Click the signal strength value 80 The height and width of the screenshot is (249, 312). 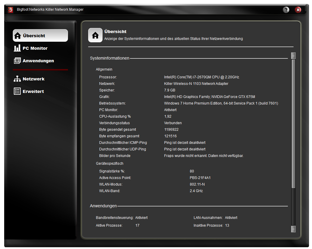192,172
